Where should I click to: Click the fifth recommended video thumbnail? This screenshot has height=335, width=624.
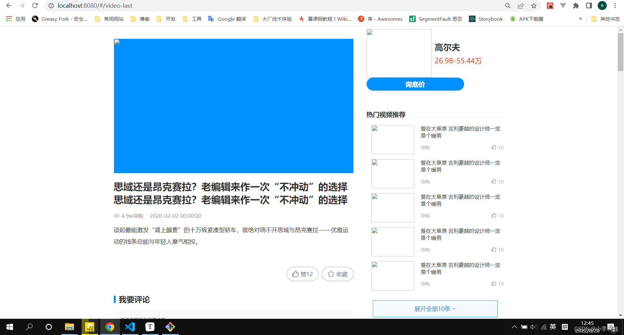click(393, 276)
